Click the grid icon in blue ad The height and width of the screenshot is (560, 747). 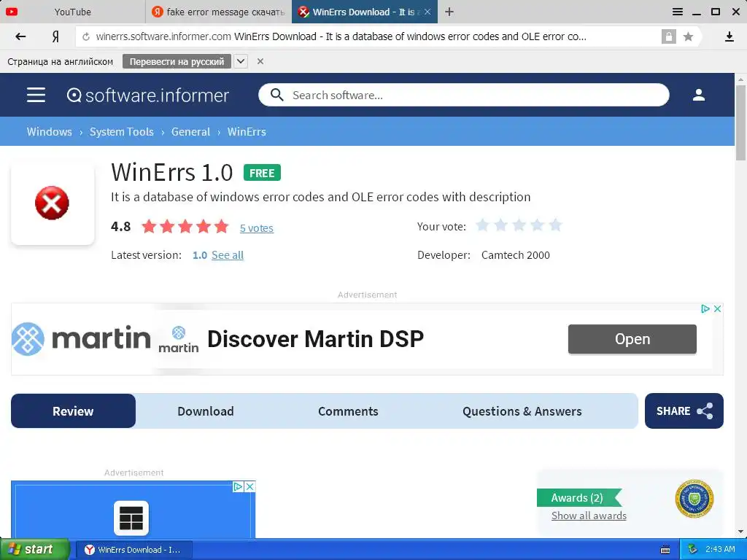coord(131,518)
